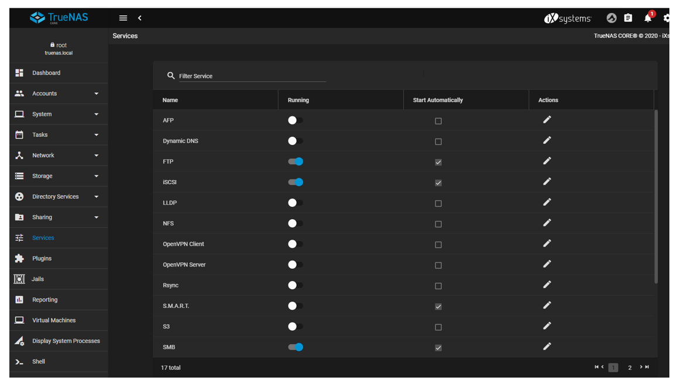Jump to the last page
The height and width of the screenshot is (384, 677).
(647, 366)
